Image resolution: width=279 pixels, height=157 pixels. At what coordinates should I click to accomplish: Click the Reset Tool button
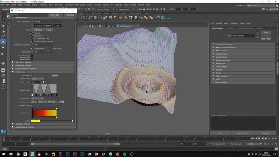[x=55, y=15]
